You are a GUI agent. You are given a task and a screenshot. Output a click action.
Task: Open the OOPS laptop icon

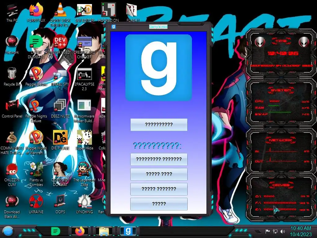point(60,205)
